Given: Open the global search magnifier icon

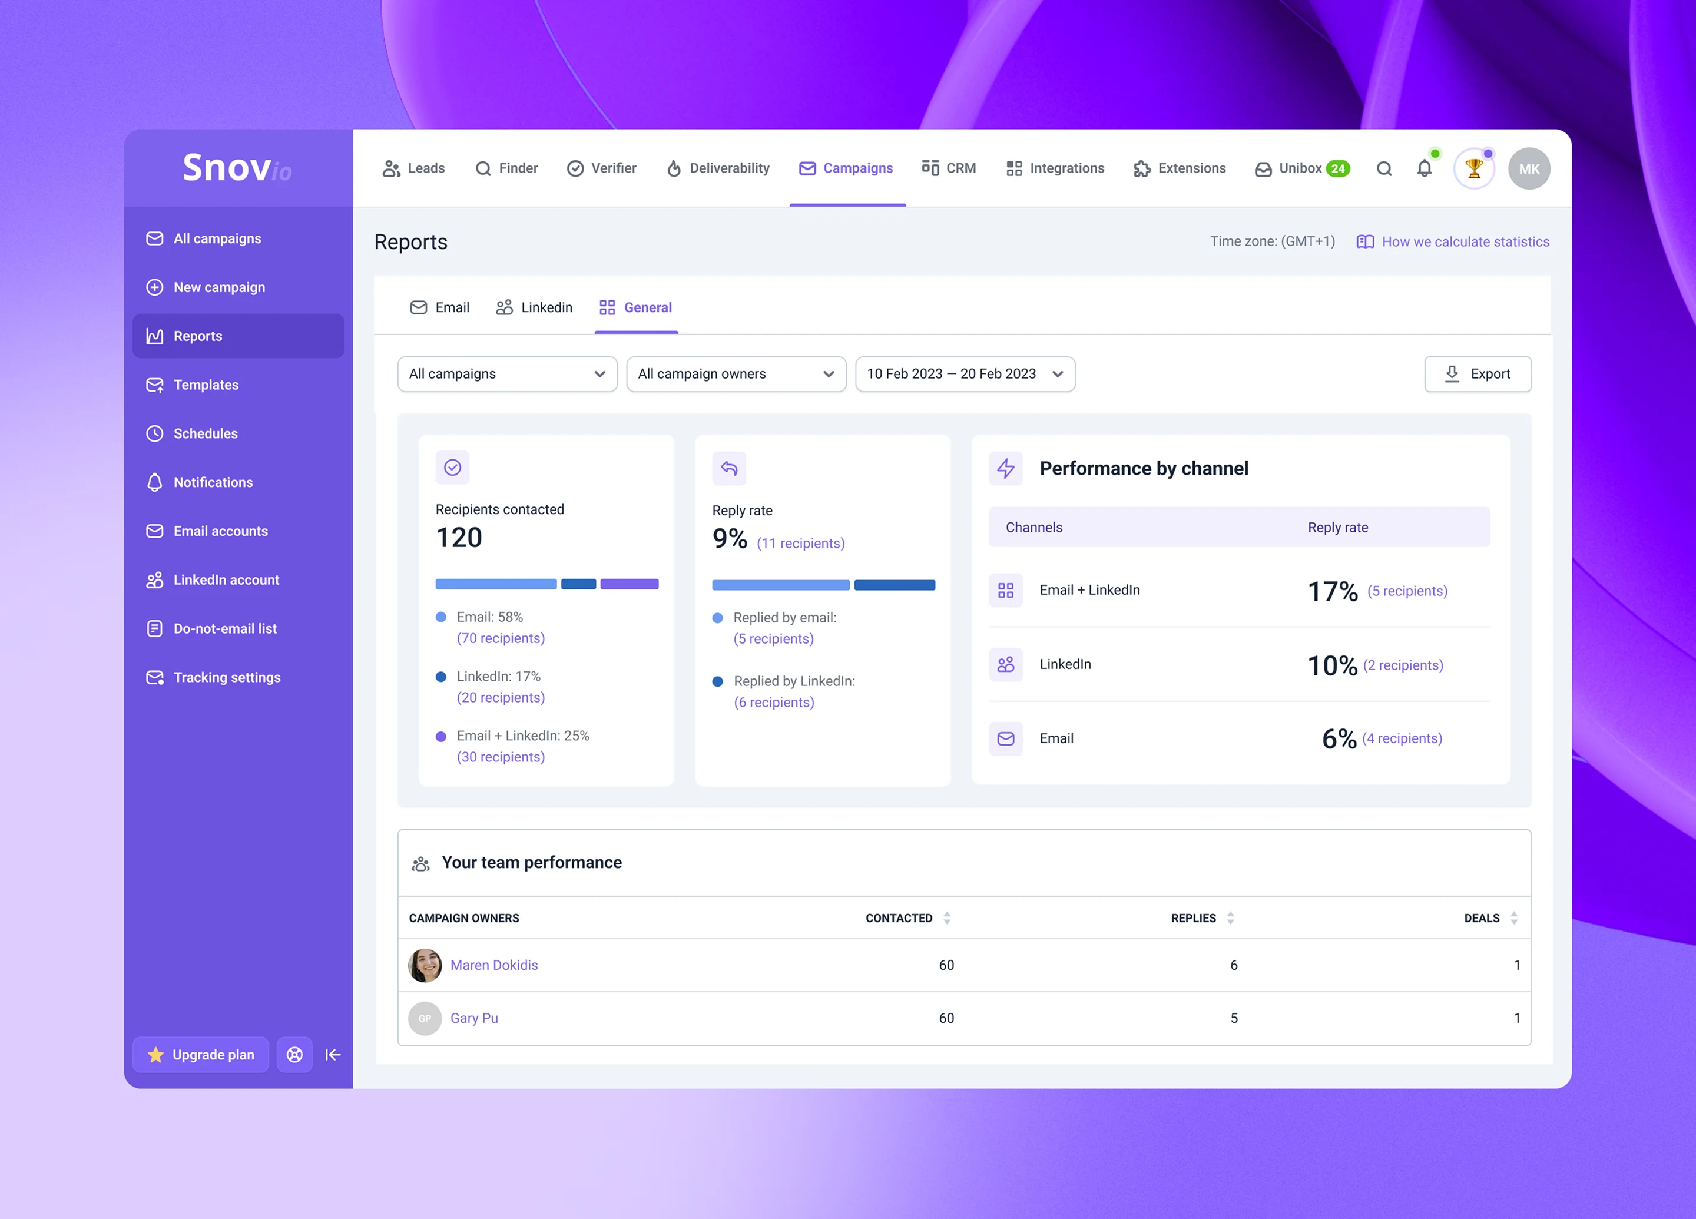Looking at the screenshot, I should [x=1384, y=169].
